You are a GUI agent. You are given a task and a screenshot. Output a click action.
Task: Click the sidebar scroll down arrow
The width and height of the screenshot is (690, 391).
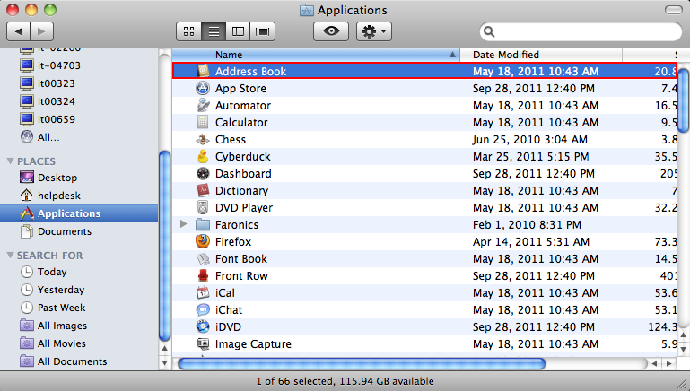click(164, 363)
